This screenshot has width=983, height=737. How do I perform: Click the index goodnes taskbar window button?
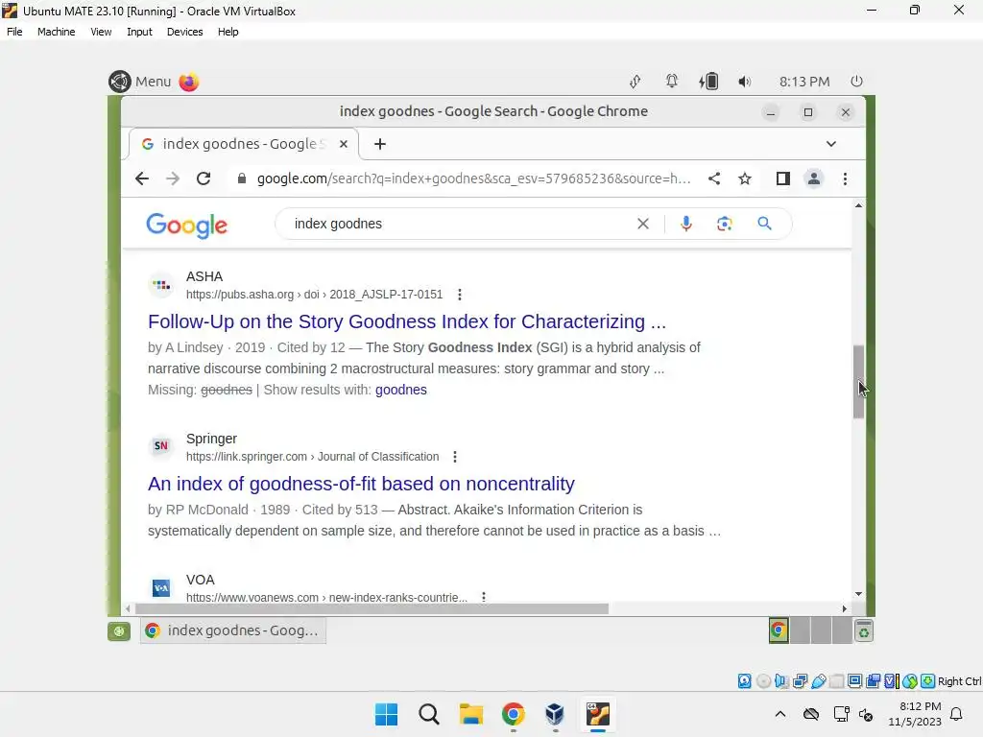232,630
